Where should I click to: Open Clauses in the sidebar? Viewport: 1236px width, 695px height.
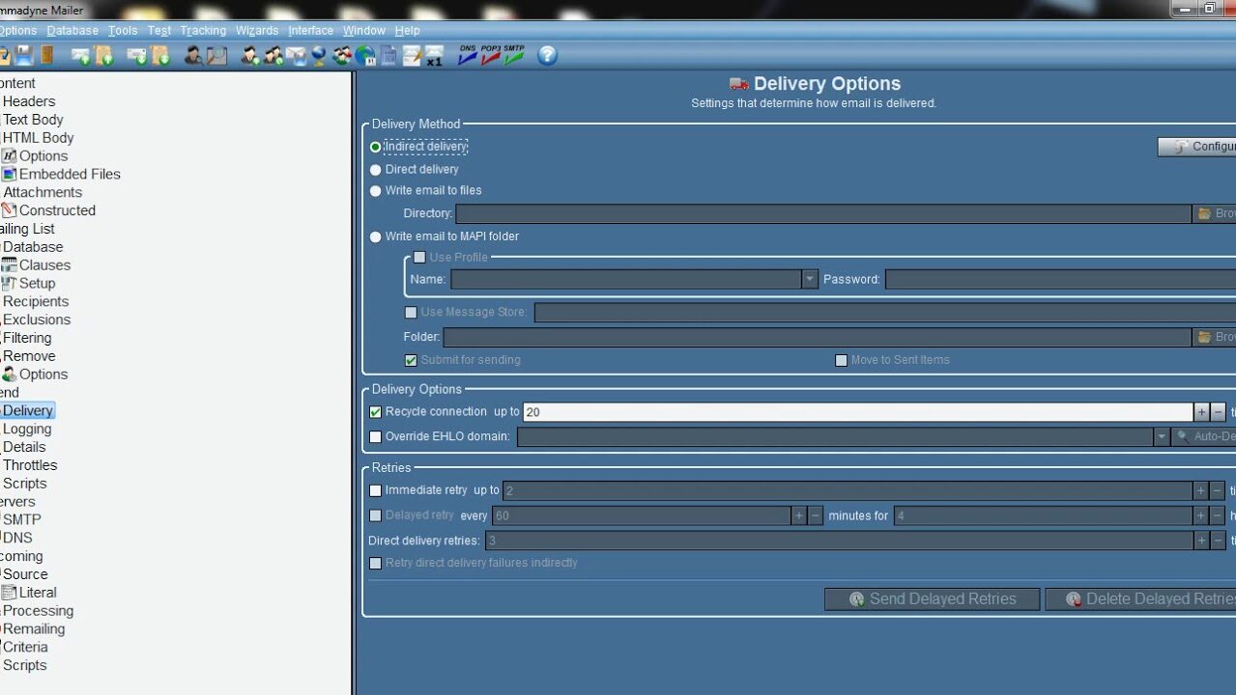(x=44, y=264)
